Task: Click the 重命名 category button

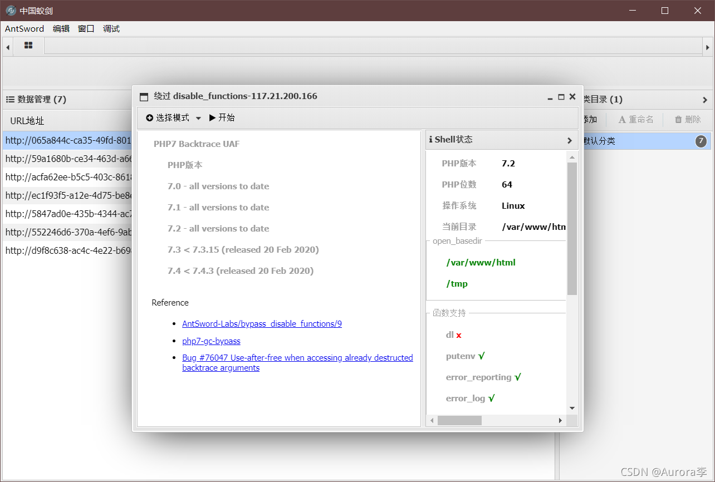Action: [x=636, y=119]
